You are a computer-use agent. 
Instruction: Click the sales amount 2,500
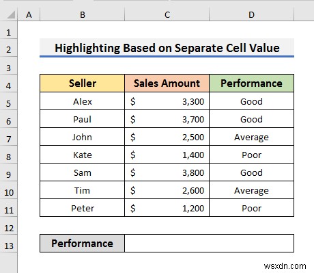coord(167,137)
